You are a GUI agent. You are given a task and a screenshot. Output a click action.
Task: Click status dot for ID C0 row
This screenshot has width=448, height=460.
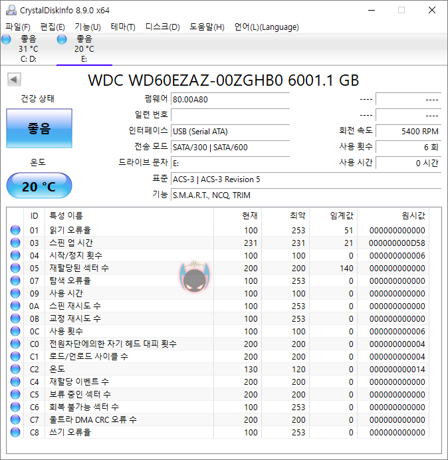click(15, 344)
